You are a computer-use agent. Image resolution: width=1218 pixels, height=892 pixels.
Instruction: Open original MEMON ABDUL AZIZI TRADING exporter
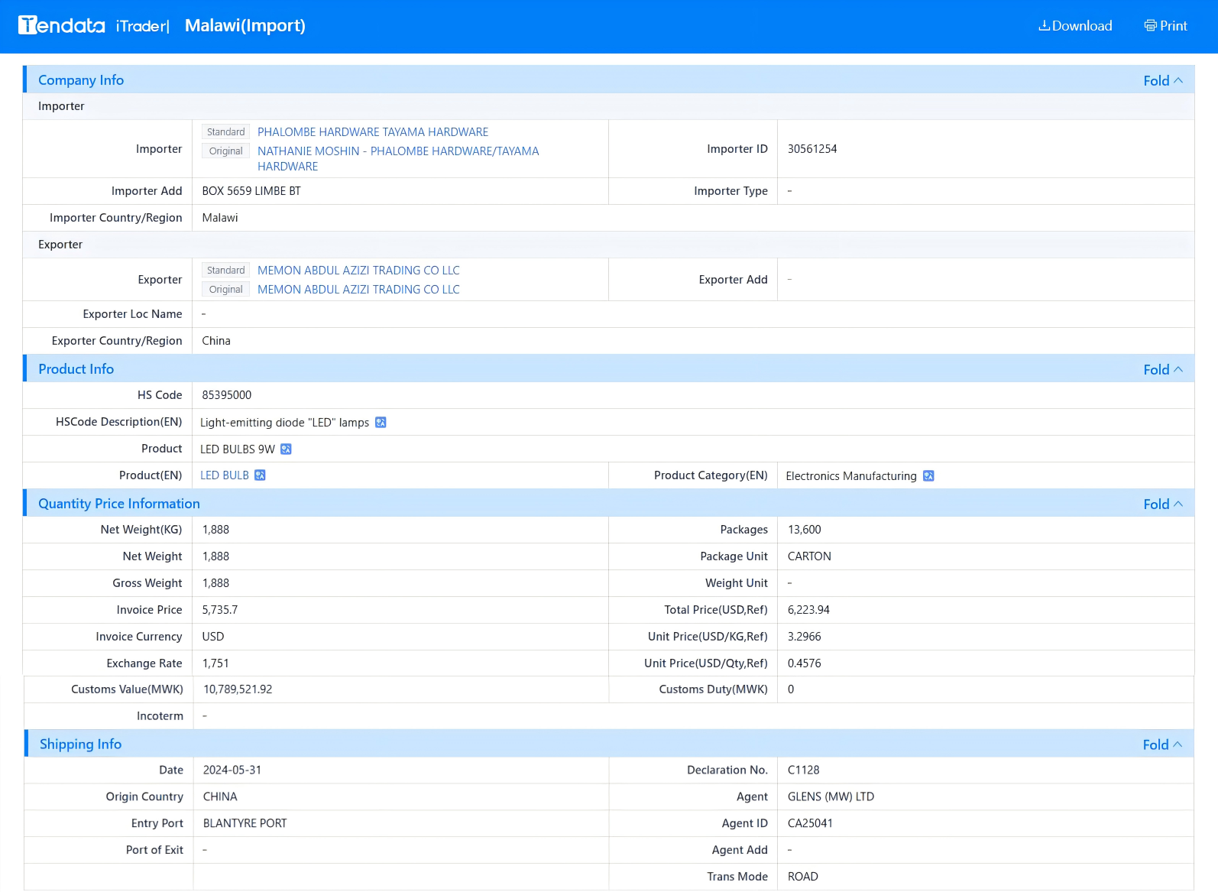point(358,290)
